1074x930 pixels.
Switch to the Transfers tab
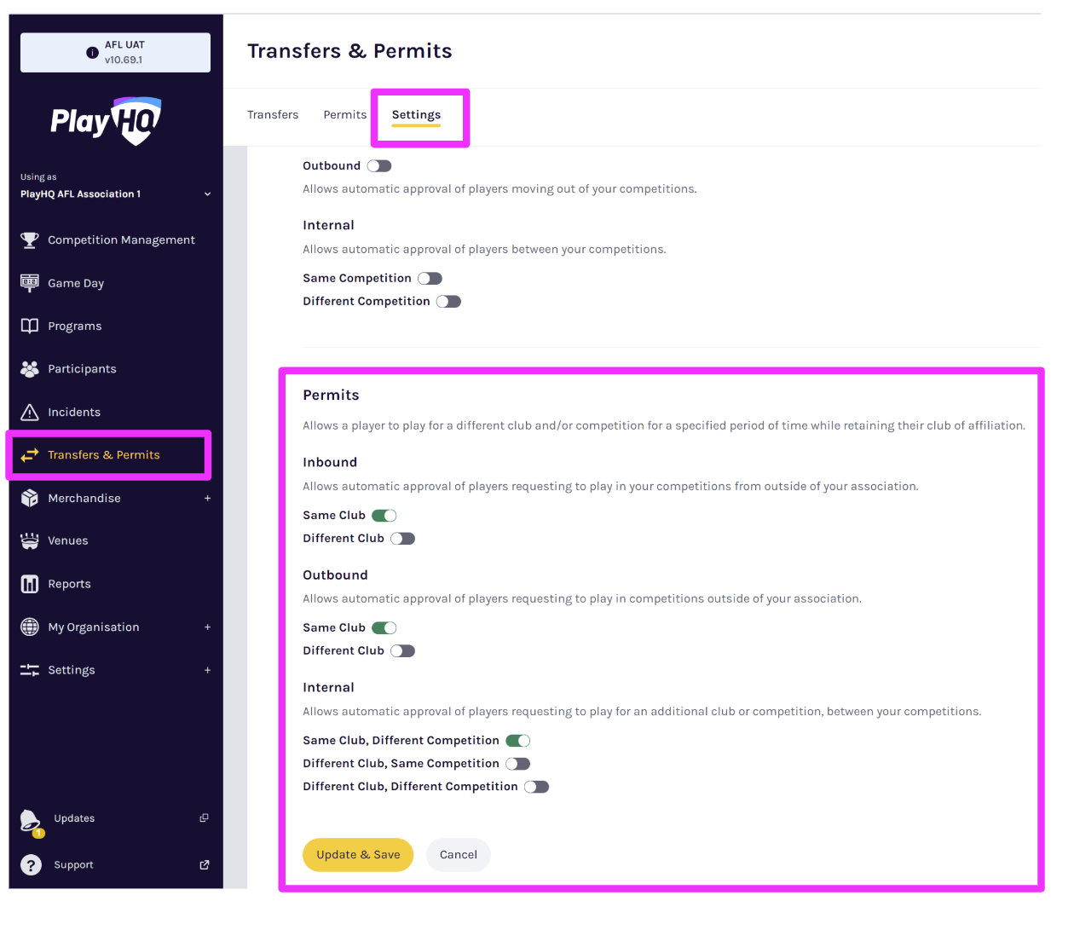click(x=273, y=115)
